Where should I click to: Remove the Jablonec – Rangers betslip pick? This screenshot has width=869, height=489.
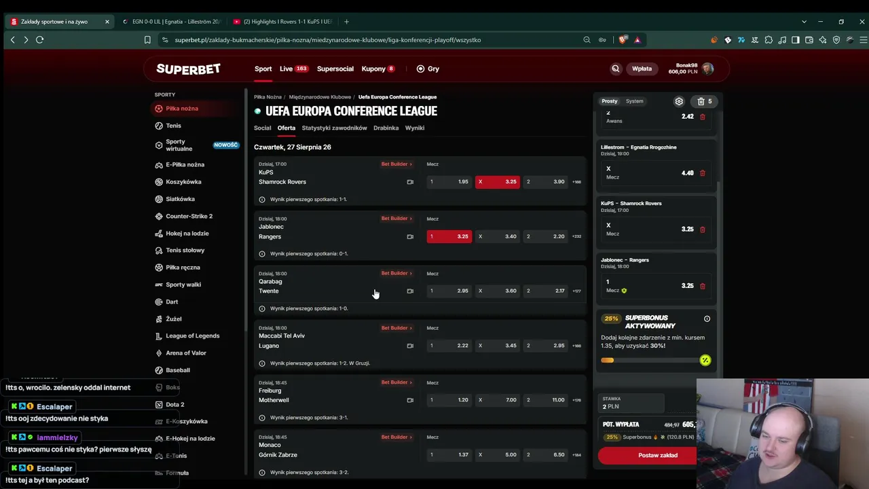(x=703, y=286)
